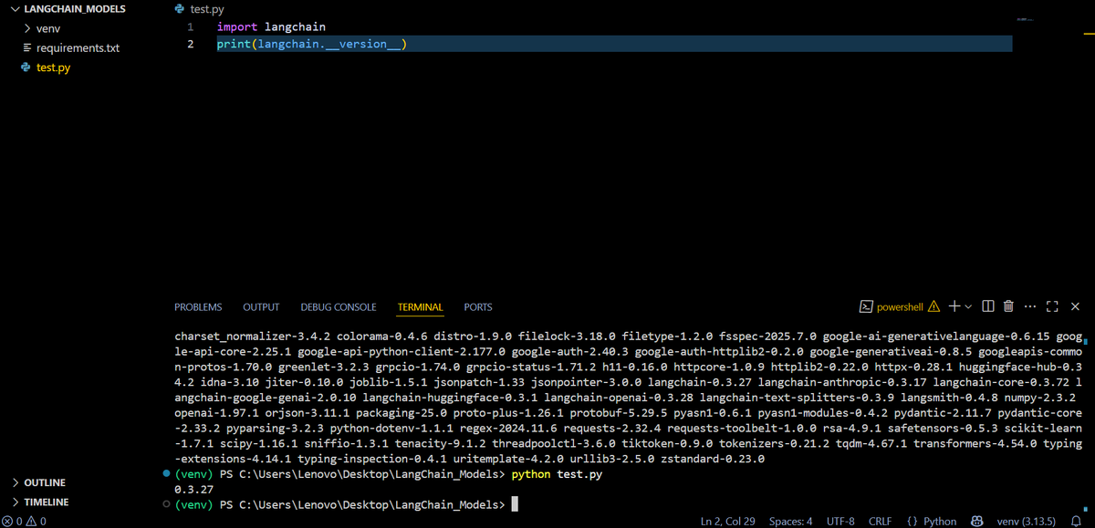Viewport: 1095px width, 528px height.
Task: Click the 'python test.py' command in terminal
Action: (x=557, y=475)
